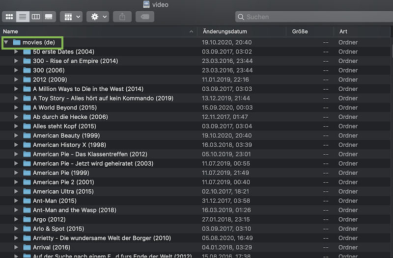
Task: Select the Ant-Man (2015) row
Action: (195, 201)
